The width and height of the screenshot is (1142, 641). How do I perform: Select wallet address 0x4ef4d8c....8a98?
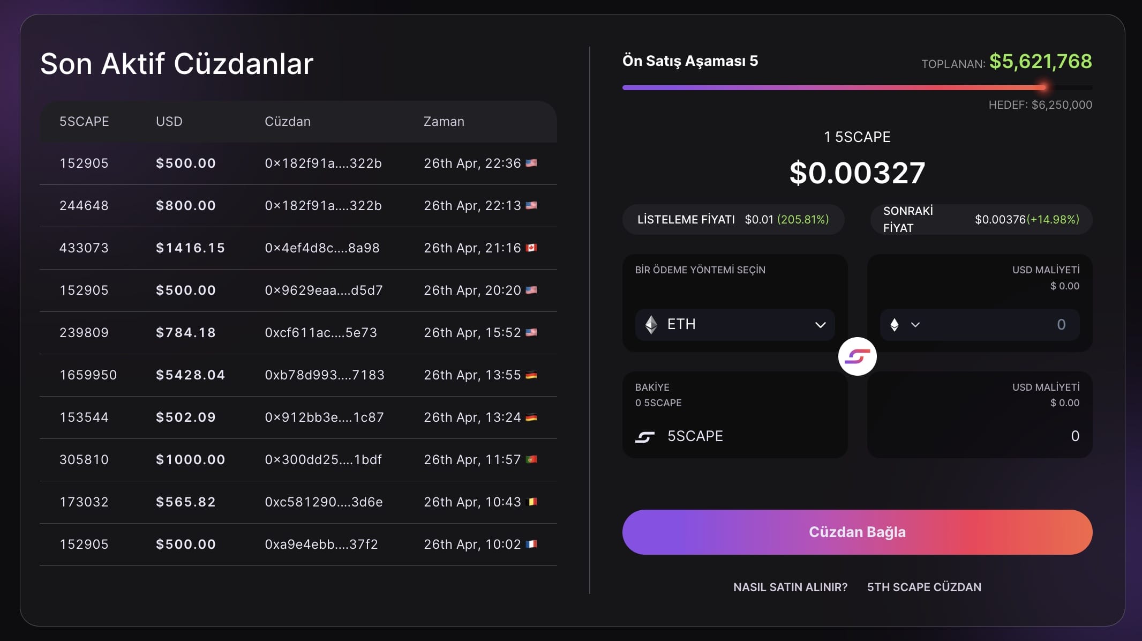[x=322, y=248]
